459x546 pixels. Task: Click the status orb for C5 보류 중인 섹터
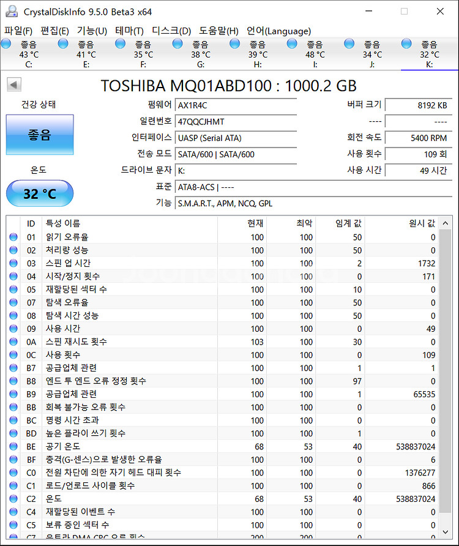13,525
